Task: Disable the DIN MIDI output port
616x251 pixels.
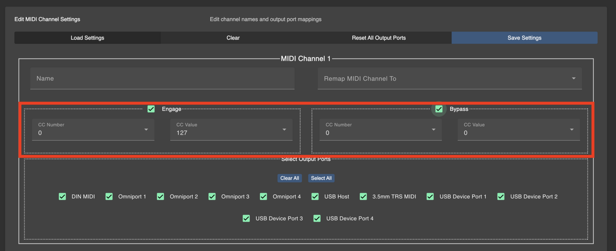Action: [x=62, y=197]
